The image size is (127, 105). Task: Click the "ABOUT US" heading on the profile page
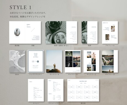(105, 23)
